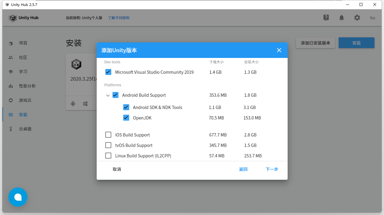Click the 253.7 MB Linux install size

click(253, 156)
